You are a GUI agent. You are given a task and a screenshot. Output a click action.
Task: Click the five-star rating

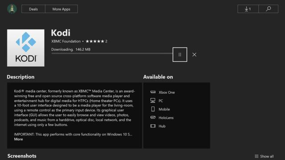[95, 41]
